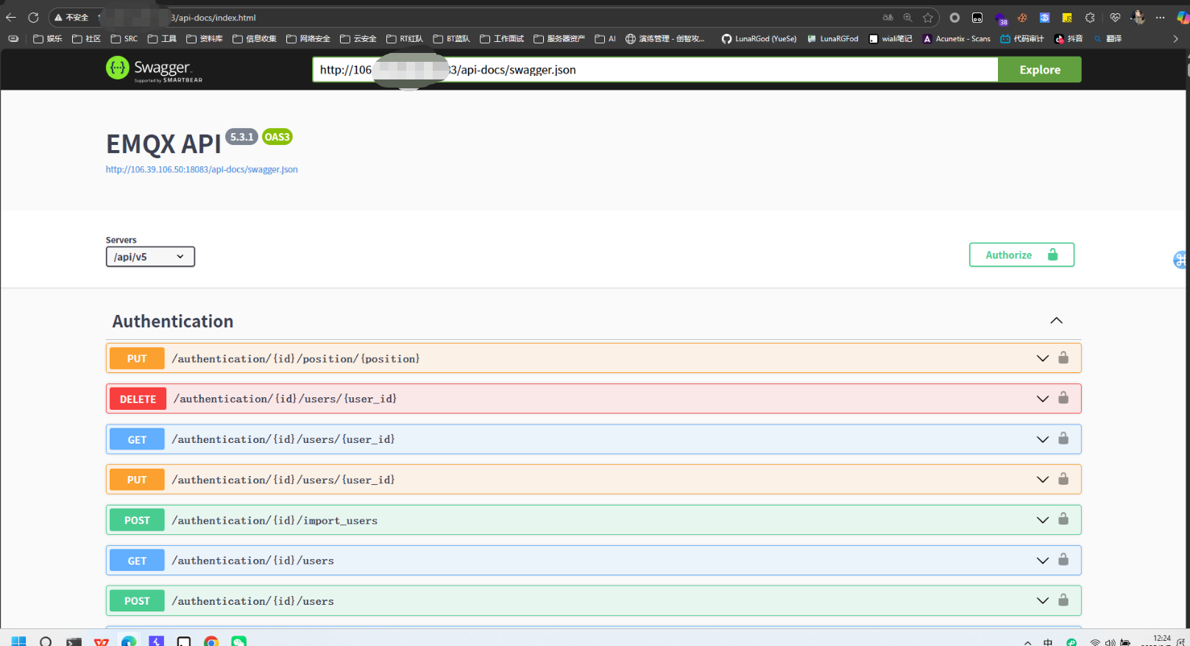This screenshot has height=646, width=1190.
Task: Open the Windows Start button
Action: [19, 642]
